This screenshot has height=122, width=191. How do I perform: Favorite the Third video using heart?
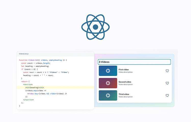167,96
